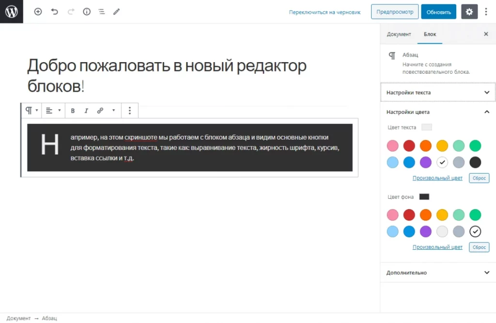Click the Обновить button

(438, 12)
